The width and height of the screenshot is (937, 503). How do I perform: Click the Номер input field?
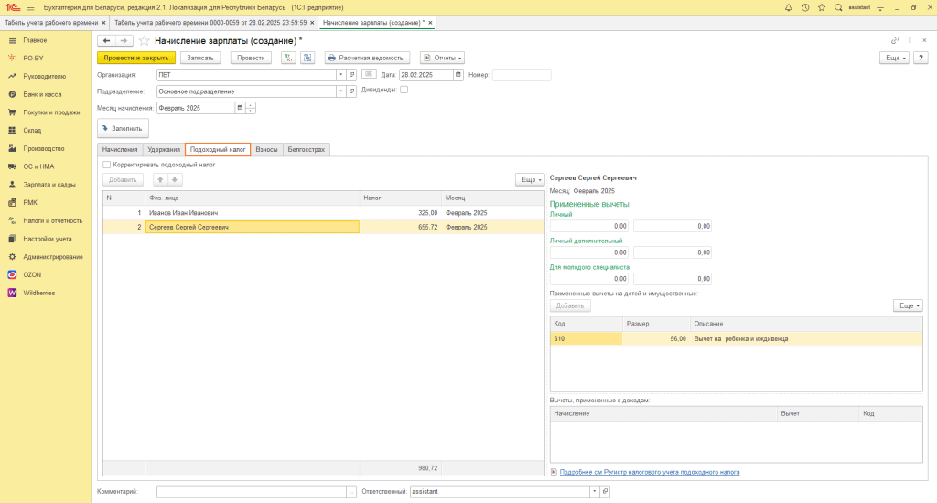522,75
